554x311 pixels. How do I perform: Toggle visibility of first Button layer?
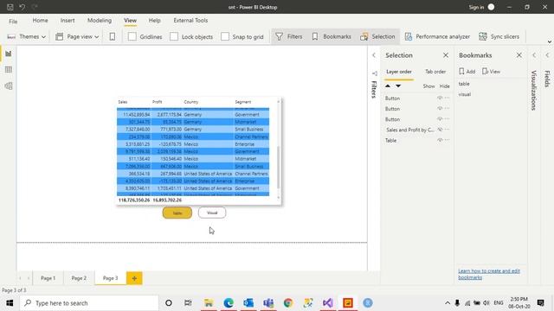(x=440, y=98)
